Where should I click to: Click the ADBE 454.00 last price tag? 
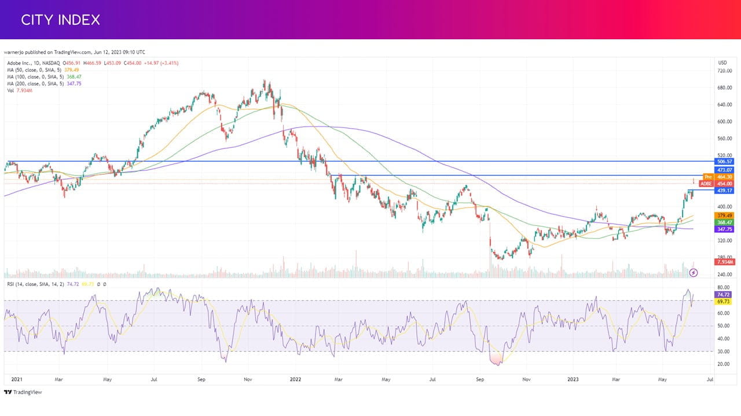[717, 184]
